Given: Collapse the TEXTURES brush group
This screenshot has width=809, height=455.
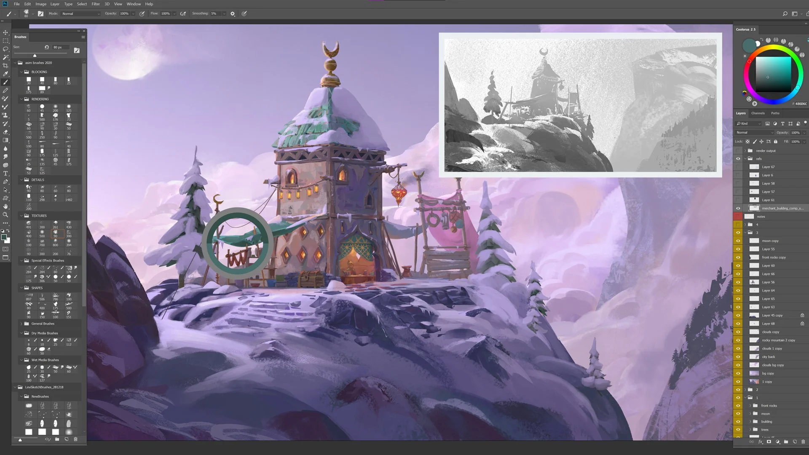Looking at the screenshot, I should coord(21,215).
